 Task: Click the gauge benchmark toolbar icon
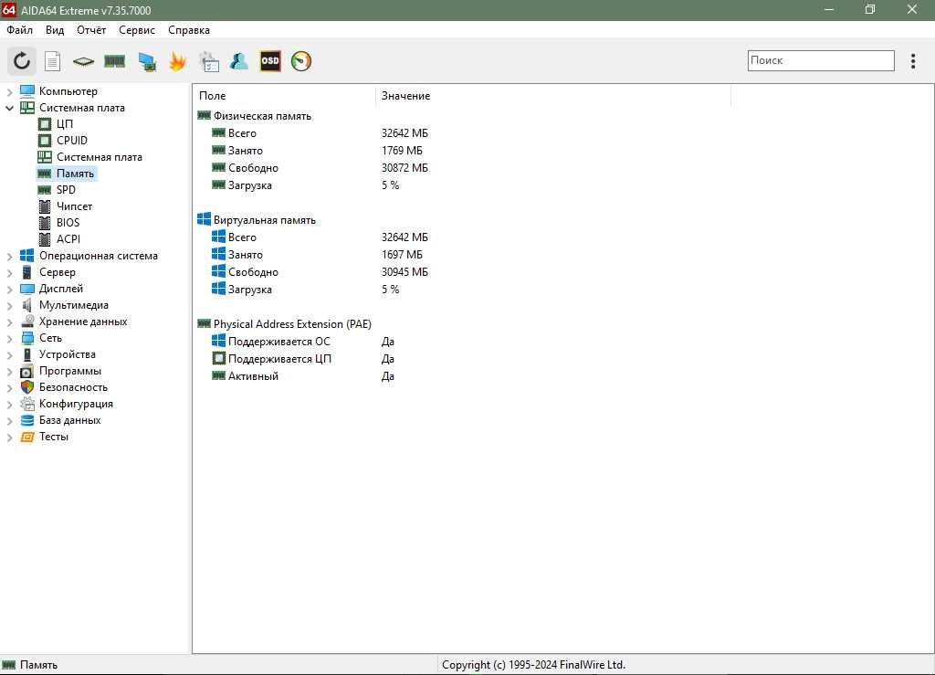pyautogui.click(x=301, y=61)
